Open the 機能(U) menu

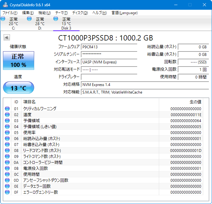pyautogui.click(x=44, y=13)
